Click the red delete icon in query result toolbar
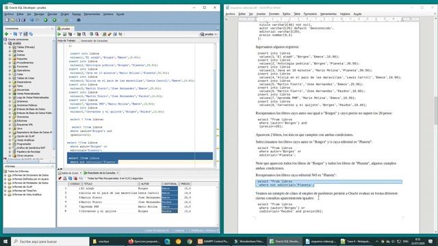438x246 pixels. (x=75, y=178)
